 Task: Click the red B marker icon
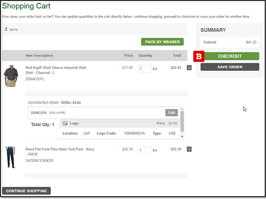point(199,56)
